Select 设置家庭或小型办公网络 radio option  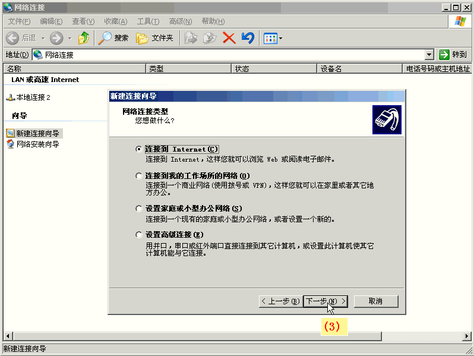(139, 209)
